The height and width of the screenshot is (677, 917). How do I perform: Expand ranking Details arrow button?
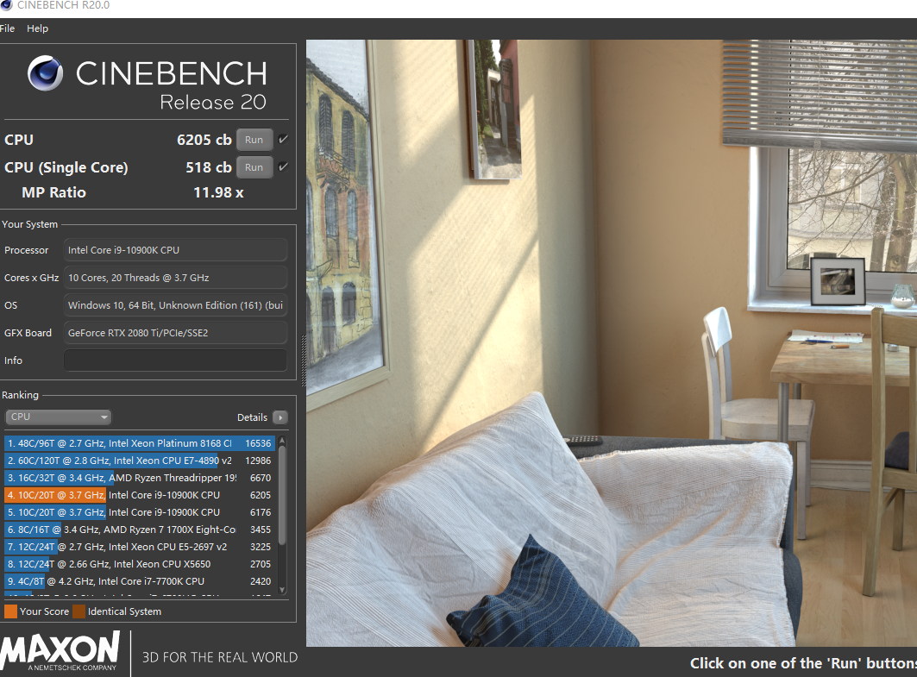(x=280, y=417)
